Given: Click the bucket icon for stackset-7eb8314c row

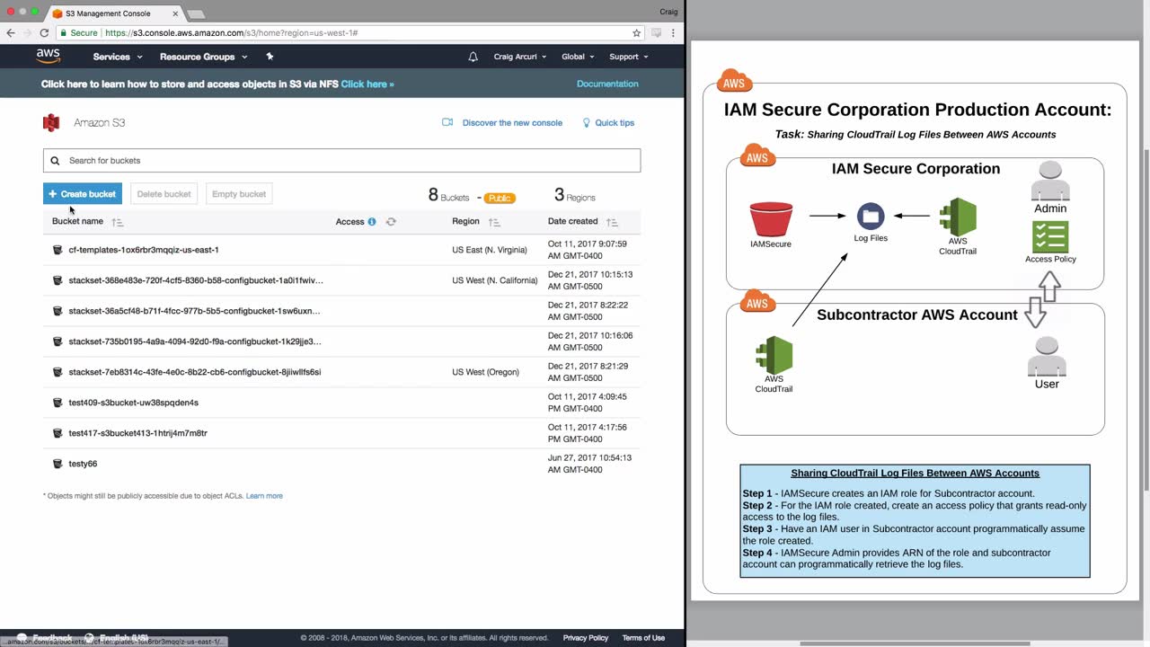Looking at the screenshot, I should [57, 372].
